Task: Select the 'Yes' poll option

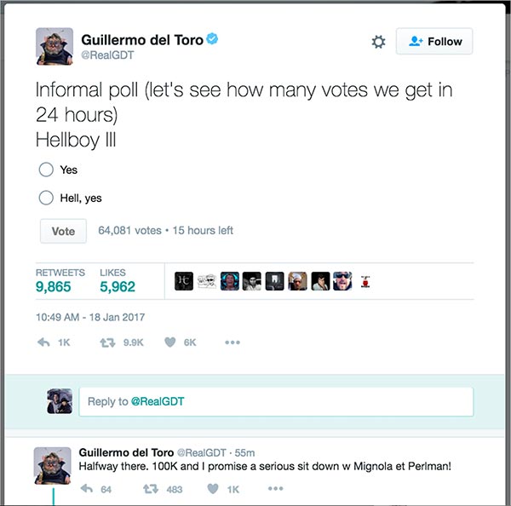Action: [46, 170]
